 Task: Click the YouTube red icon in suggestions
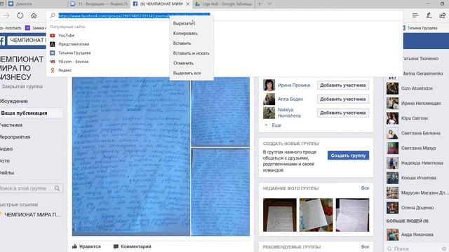click(53, 36)
